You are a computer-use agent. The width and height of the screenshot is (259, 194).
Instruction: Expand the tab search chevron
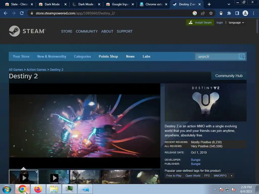[x=229, y=4]
